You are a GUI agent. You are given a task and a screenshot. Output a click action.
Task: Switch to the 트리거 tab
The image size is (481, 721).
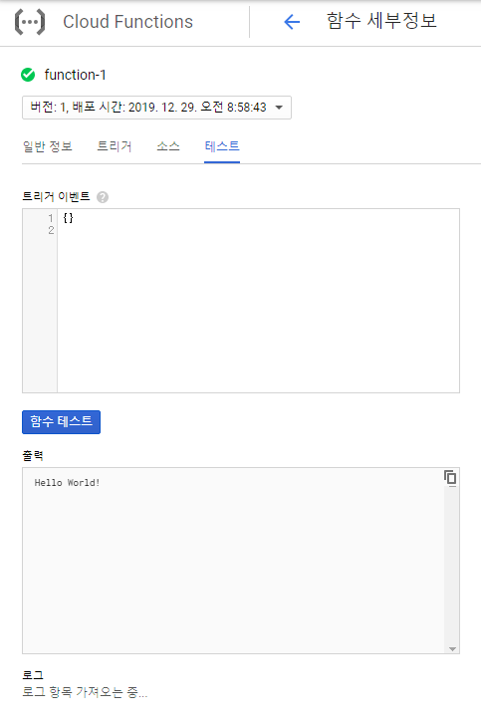coord(115,146)
